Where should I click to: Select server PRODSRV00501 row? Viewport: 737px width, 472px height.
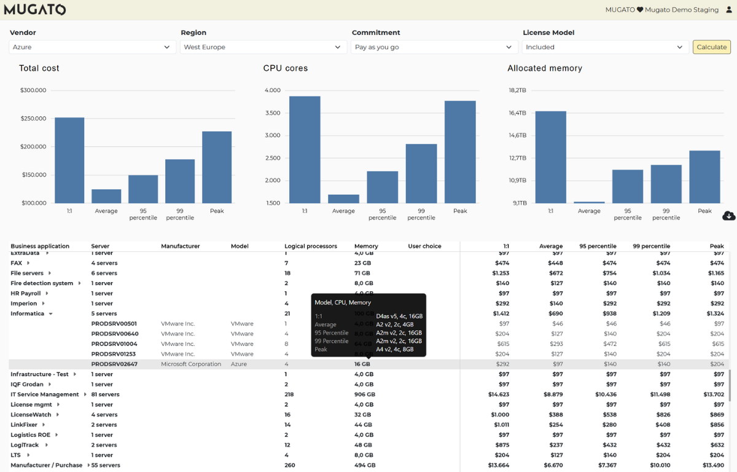click(114, 324)
